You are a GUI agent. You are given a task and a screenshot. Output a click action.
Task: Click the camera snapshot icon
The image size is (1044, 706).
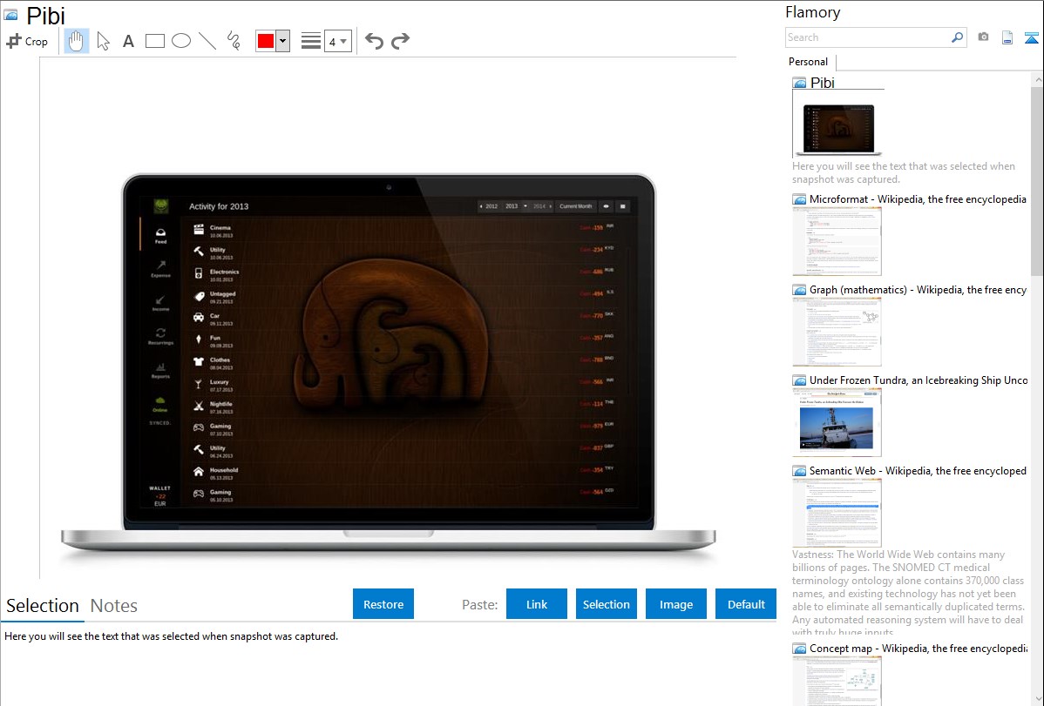coord(983,37)
